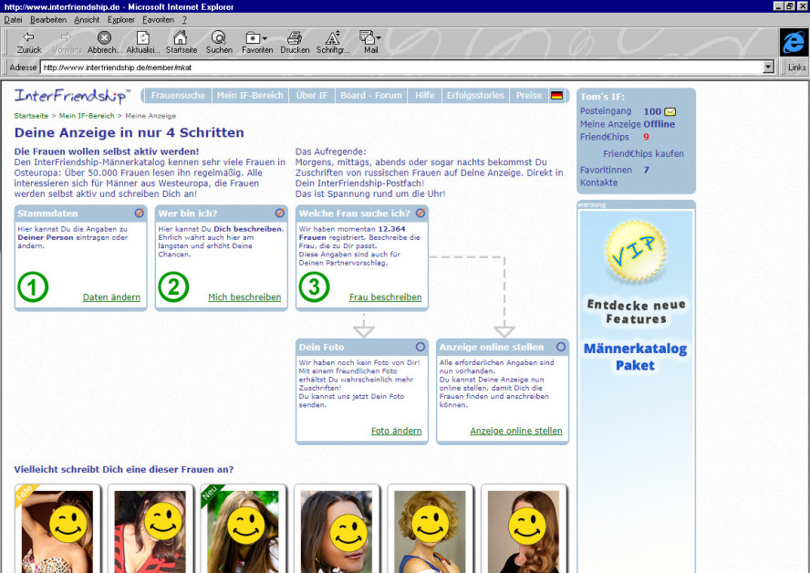The image size is (810, 573).
Task: Open the Posteingang envelope icon
Action: click(670, 111)
